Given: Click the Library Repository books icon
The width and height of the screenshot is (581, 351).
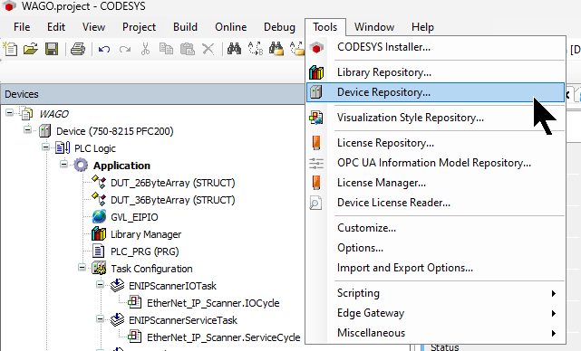Looking at the screenshot, I should tap(316, 72).
